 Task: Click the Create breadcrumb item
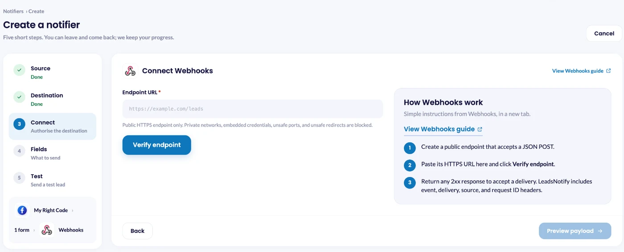(x=37, y=11)
